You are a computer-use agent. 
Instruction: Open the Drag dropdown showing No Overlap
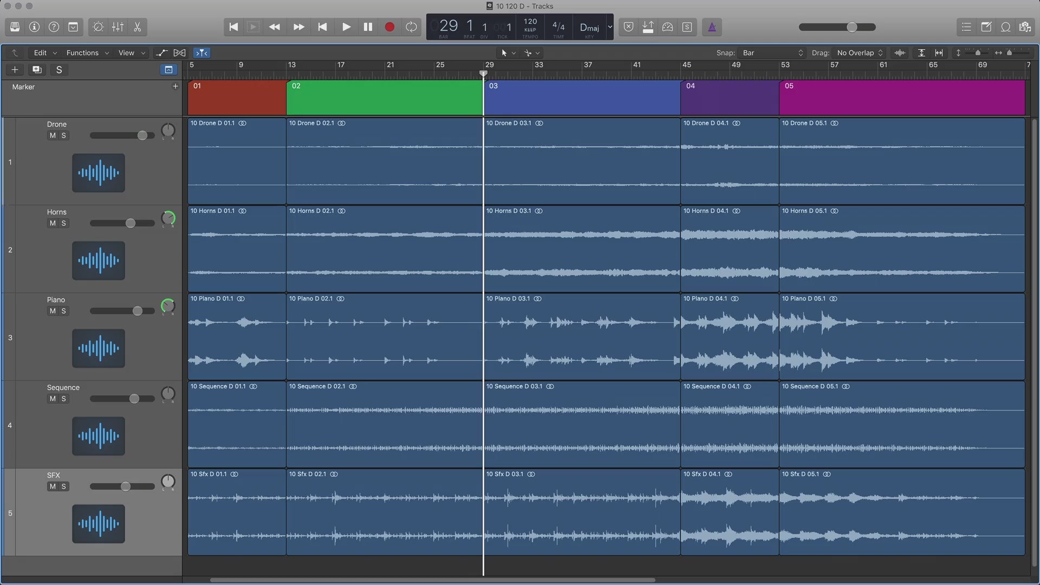click(860, 53)
